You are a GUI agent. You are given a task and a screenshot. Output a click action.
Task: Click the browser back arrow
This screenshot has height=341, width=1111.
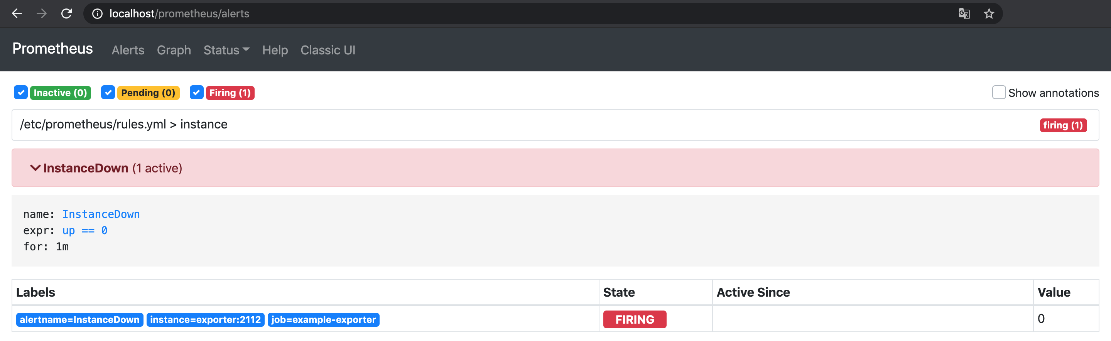(17, 14)
